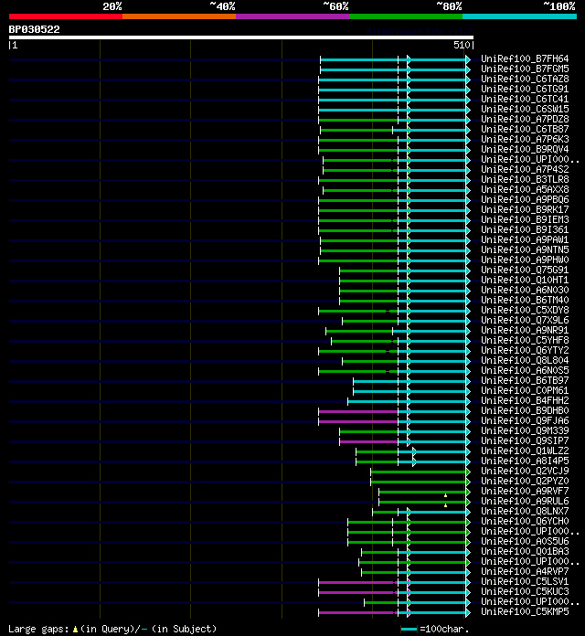Select the UniRef100_A9PHW0 label
The image size is (585, 636).
(525, 260)
